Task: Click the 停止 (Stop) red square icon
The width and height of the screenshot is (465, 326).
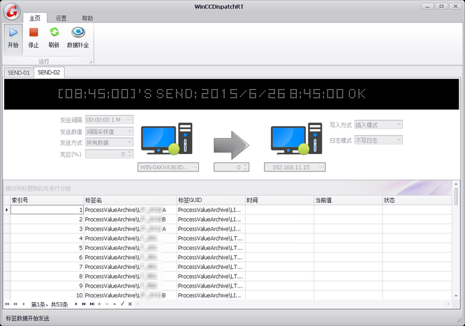Action: pyautogui.click(x=34, y=32)
